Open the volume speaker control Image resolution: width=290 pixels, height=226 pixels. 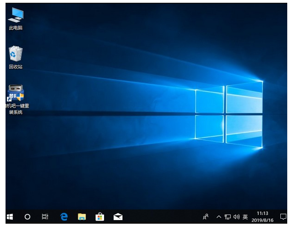tap(236, 216)
